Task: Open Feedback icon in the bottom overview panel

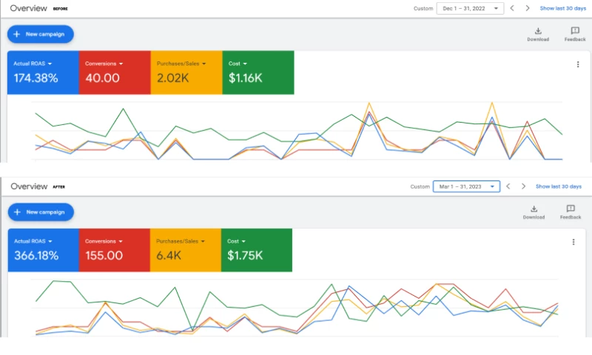Action: [571, 209]
